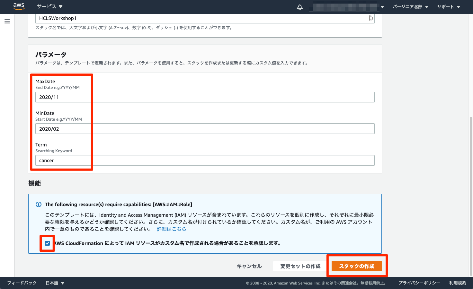The width and height of the screenshot is (473, 289).
Task: Click the スタックの作成 button
Action: pyautogui.click(x=357, y=266)
